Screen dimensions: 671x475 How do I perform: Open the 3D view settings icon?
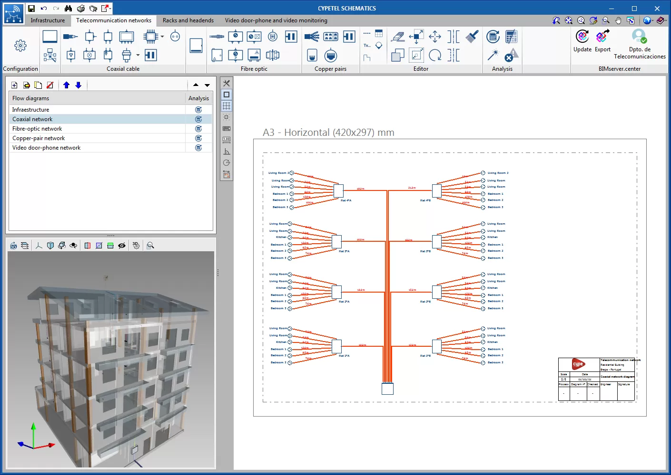136,246
